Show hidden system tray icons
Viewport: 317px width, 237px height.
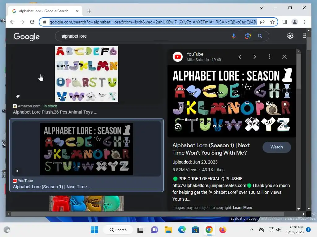coord(251,230)
